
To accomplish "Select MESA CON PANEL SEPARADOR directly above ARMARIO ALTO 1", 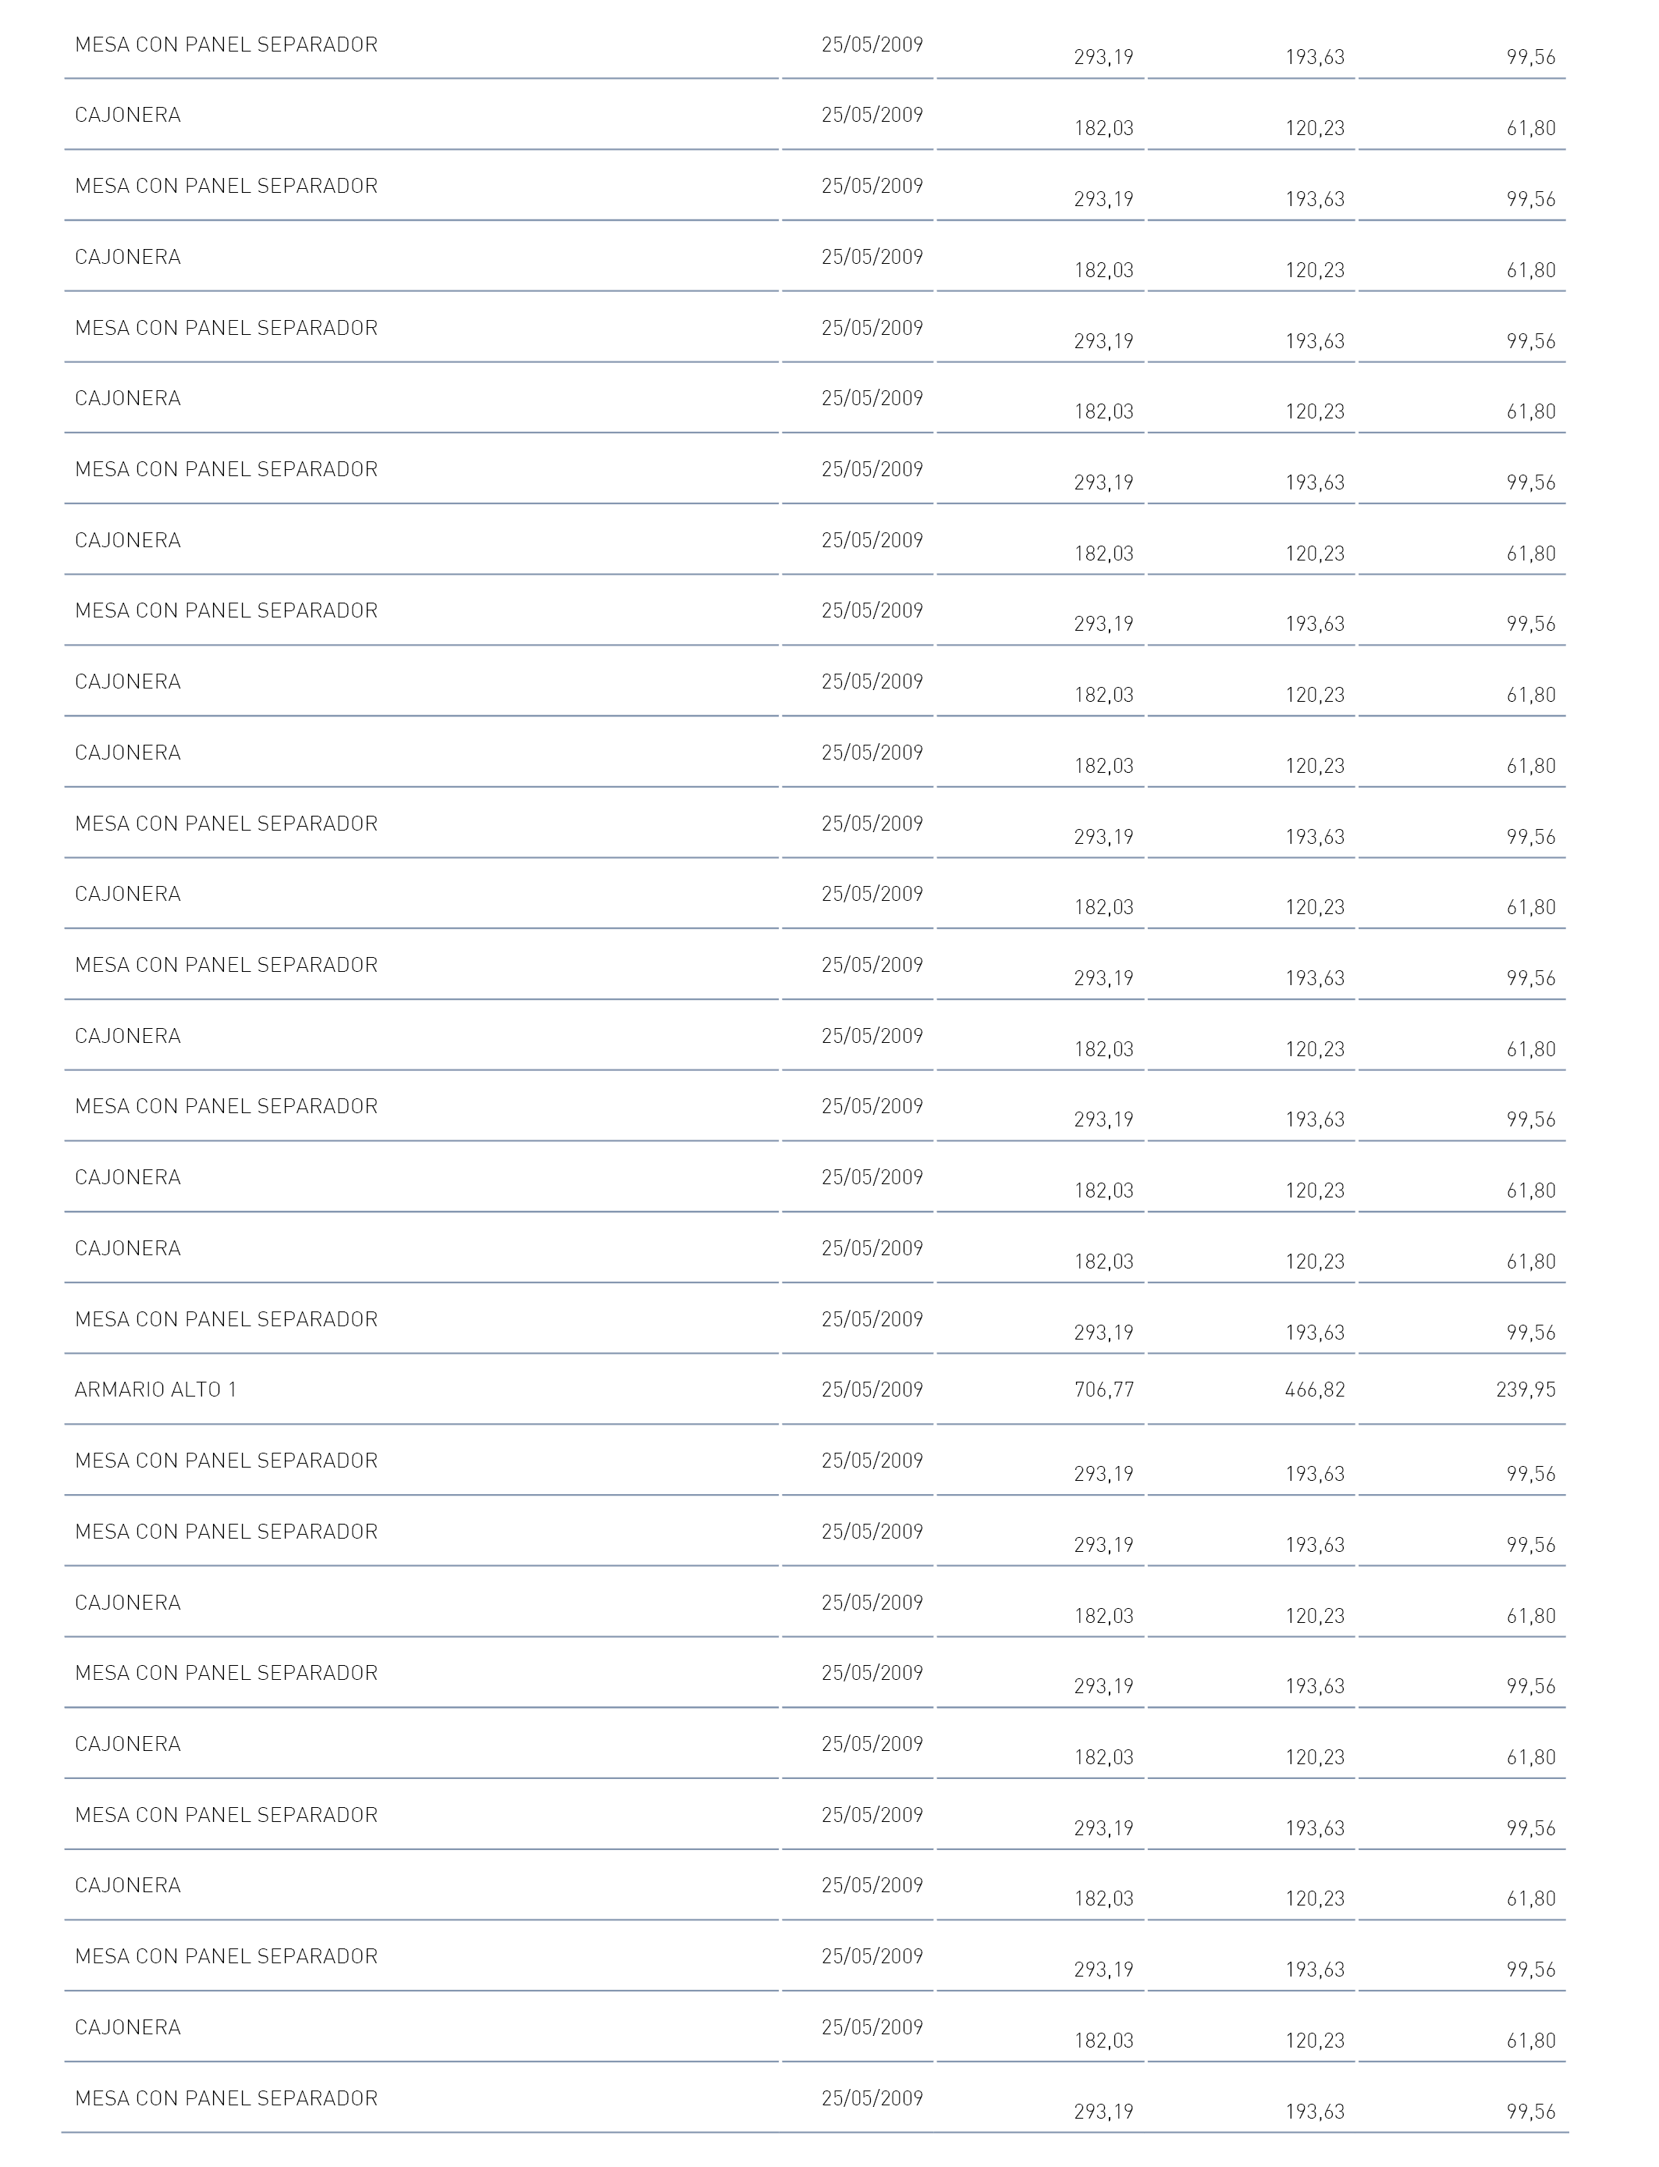I will (x=226, y=1318).
